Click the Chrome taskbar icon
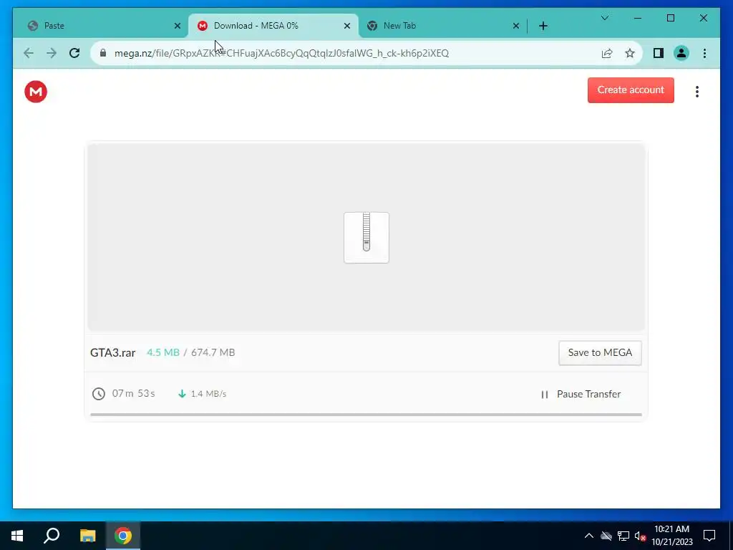 (123, 536)
